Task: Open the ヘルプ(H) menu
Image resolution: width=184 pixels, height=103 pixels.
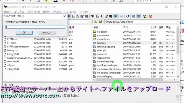Action: (x=83, y=12)
